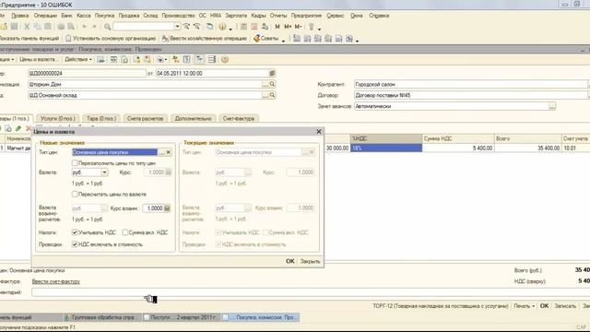Click the Cut scissors icon in main toolbar
The image size is (590, 332).
(x=27, y=27)
